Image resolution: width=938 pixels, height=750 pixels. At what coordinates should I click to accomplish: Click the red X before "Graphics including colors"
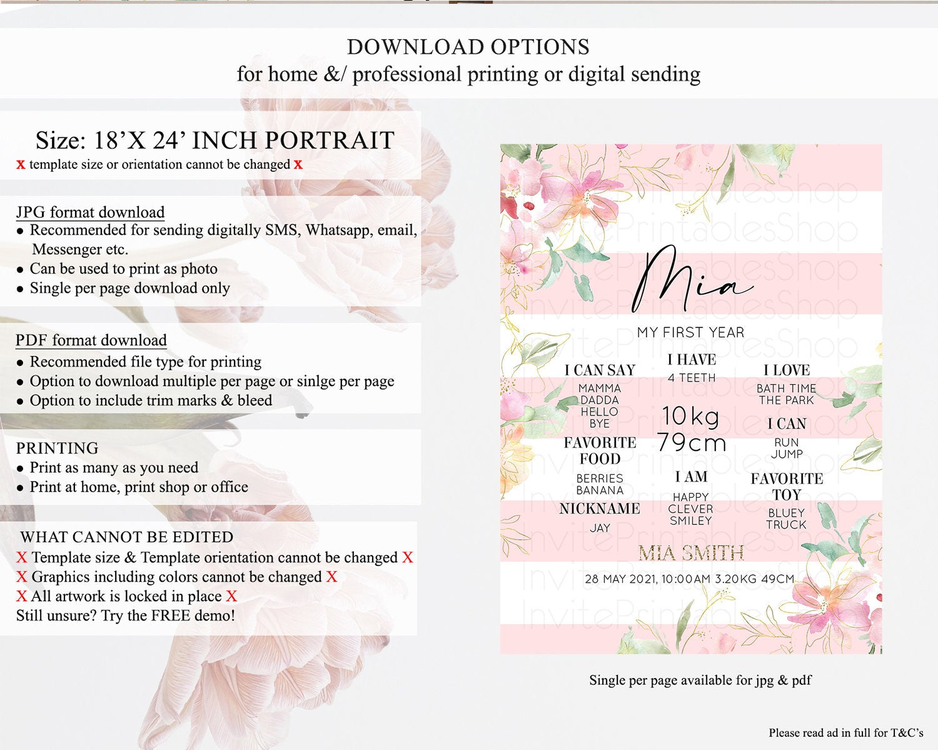[22, 577]
